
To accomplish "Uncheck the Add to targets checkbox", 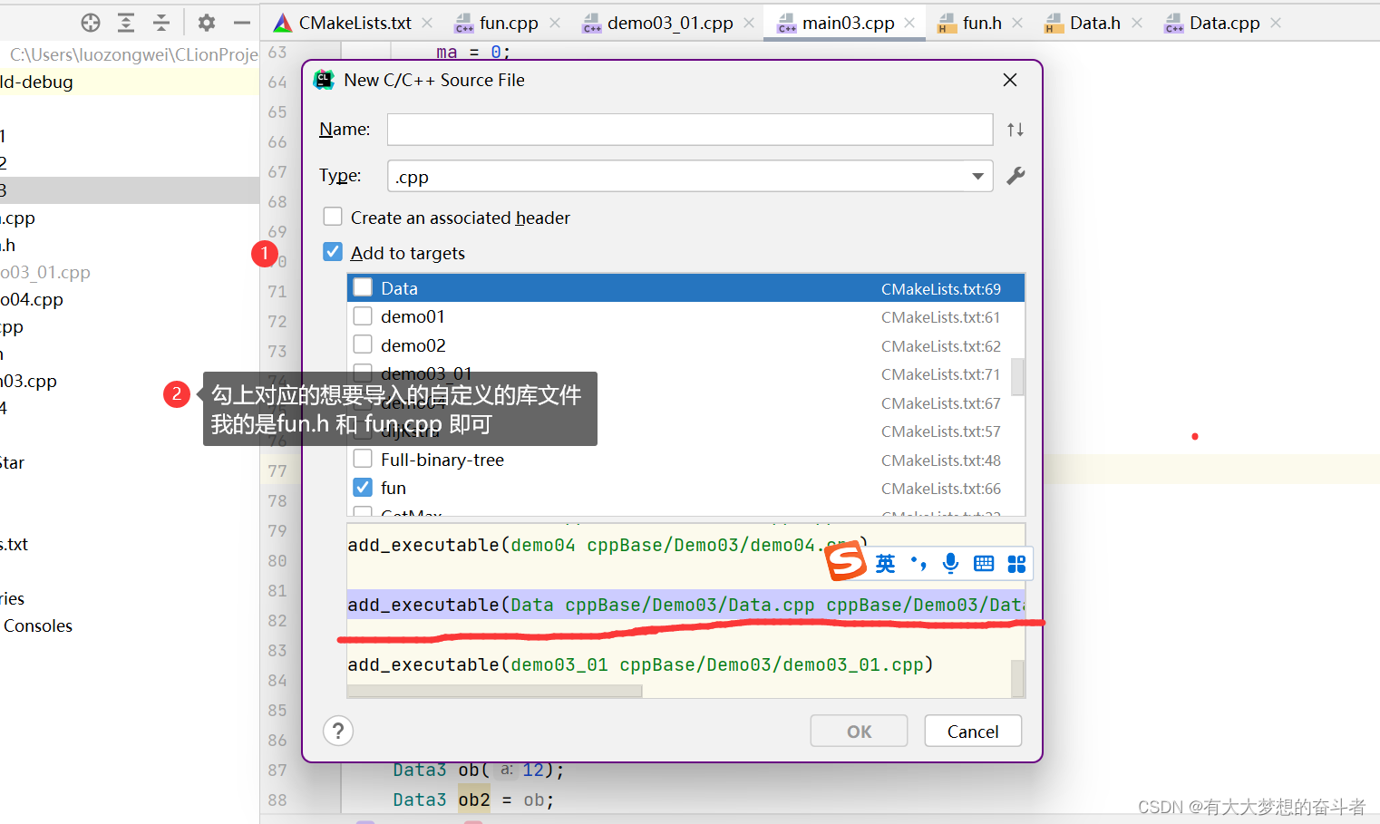I will point(333,252).
